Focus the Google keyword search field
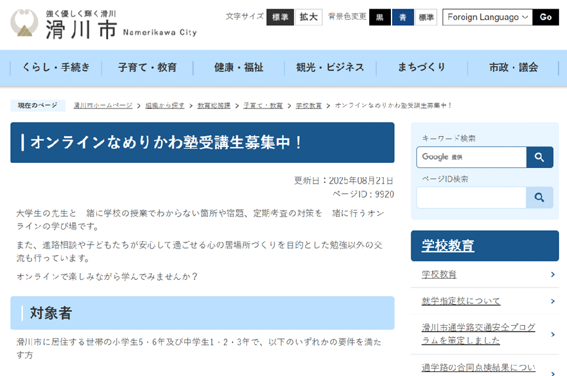 pos(471,157)
